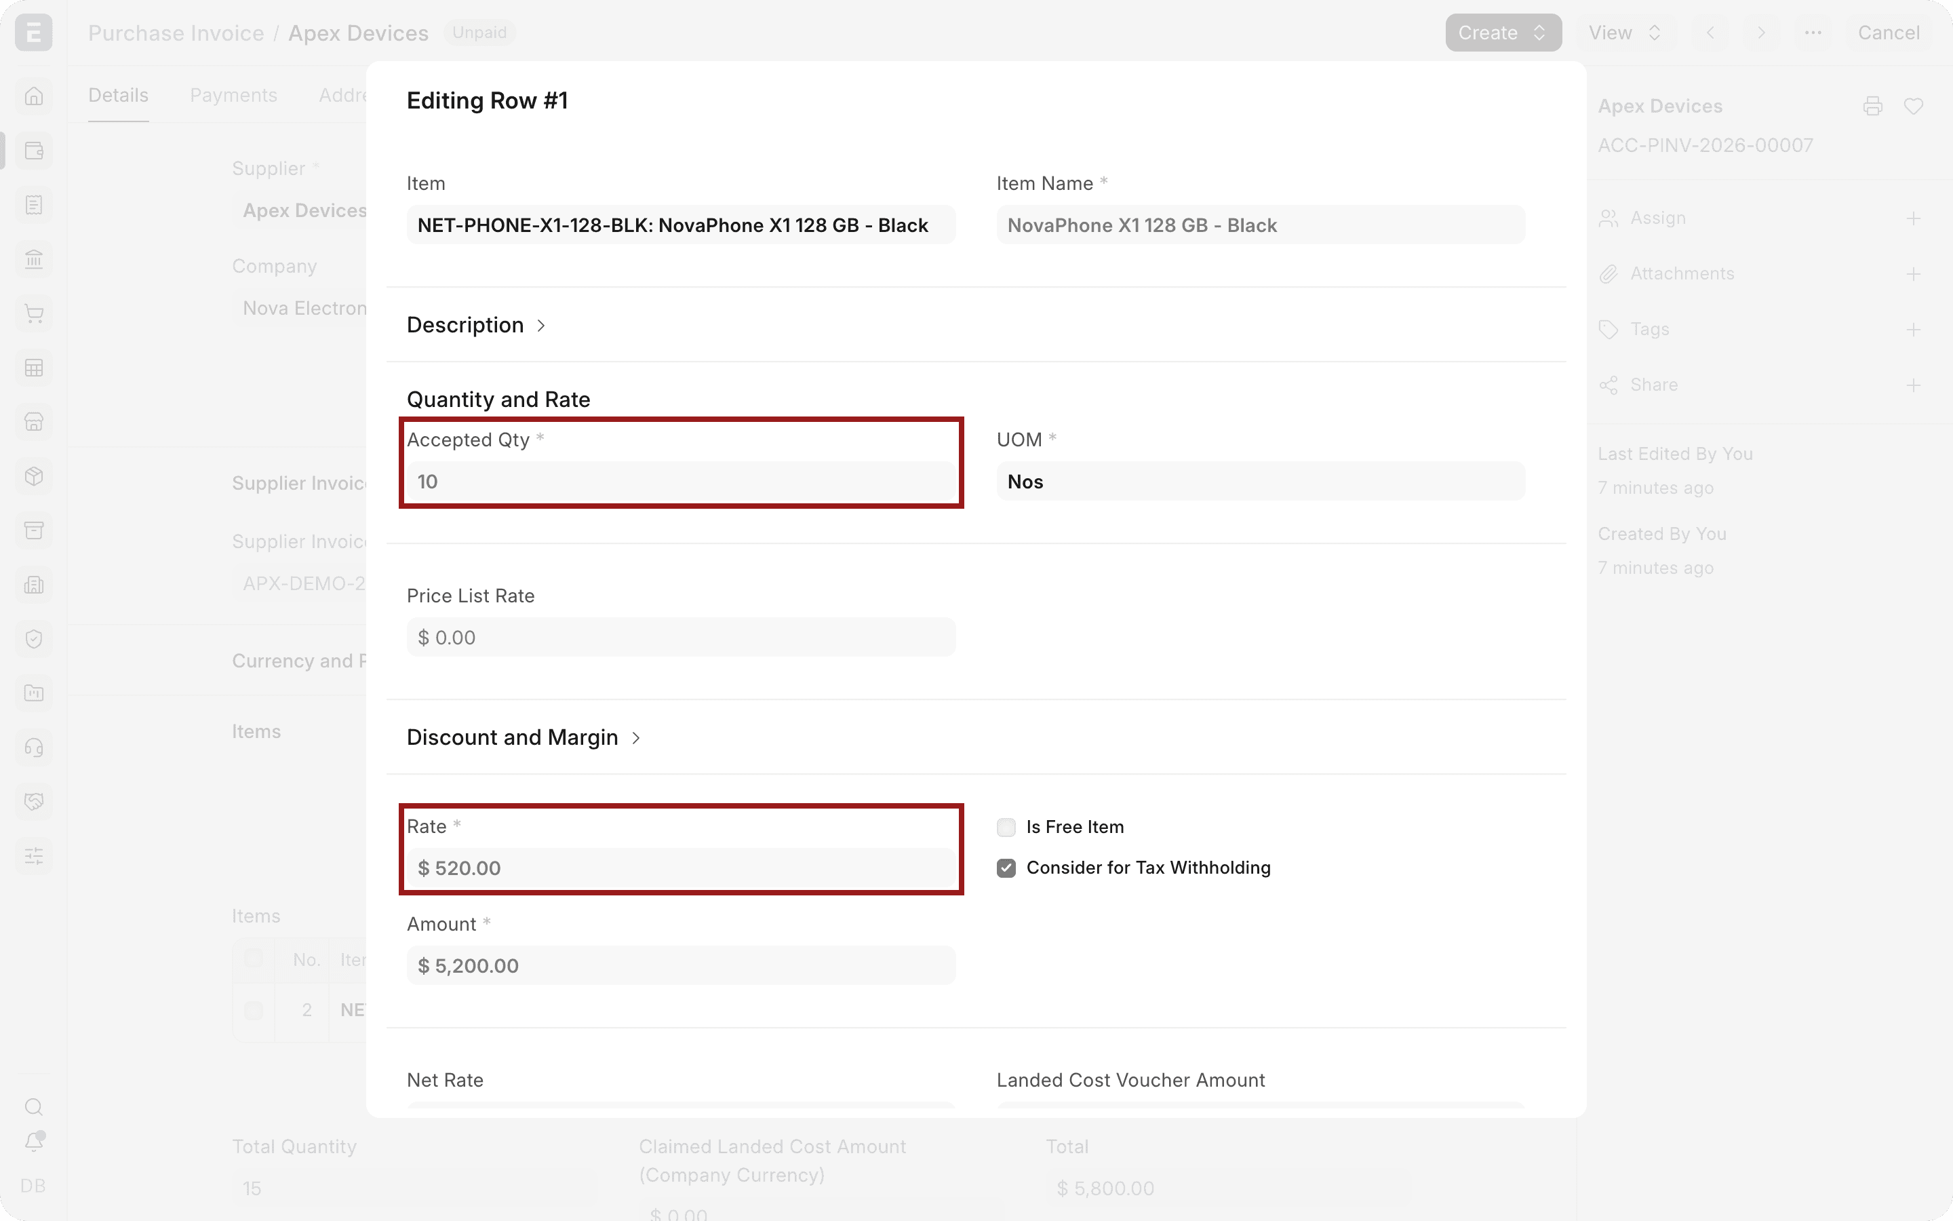This screenshot has height=1221, width=1953.
Task: Open the stock cube sidebar icon
Action: [34, 476]
